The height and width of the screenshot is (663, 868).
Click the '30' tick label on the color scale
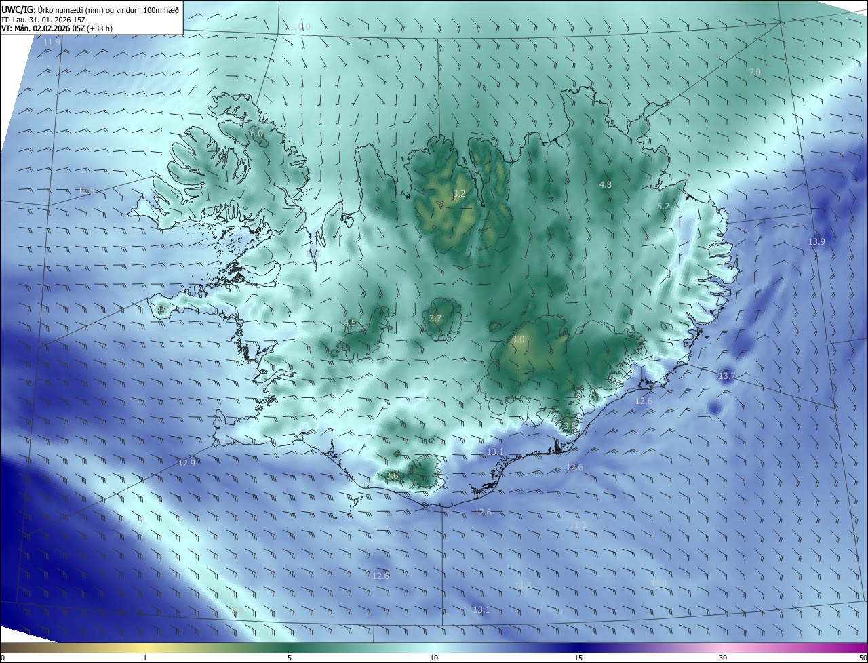(723, 658)
